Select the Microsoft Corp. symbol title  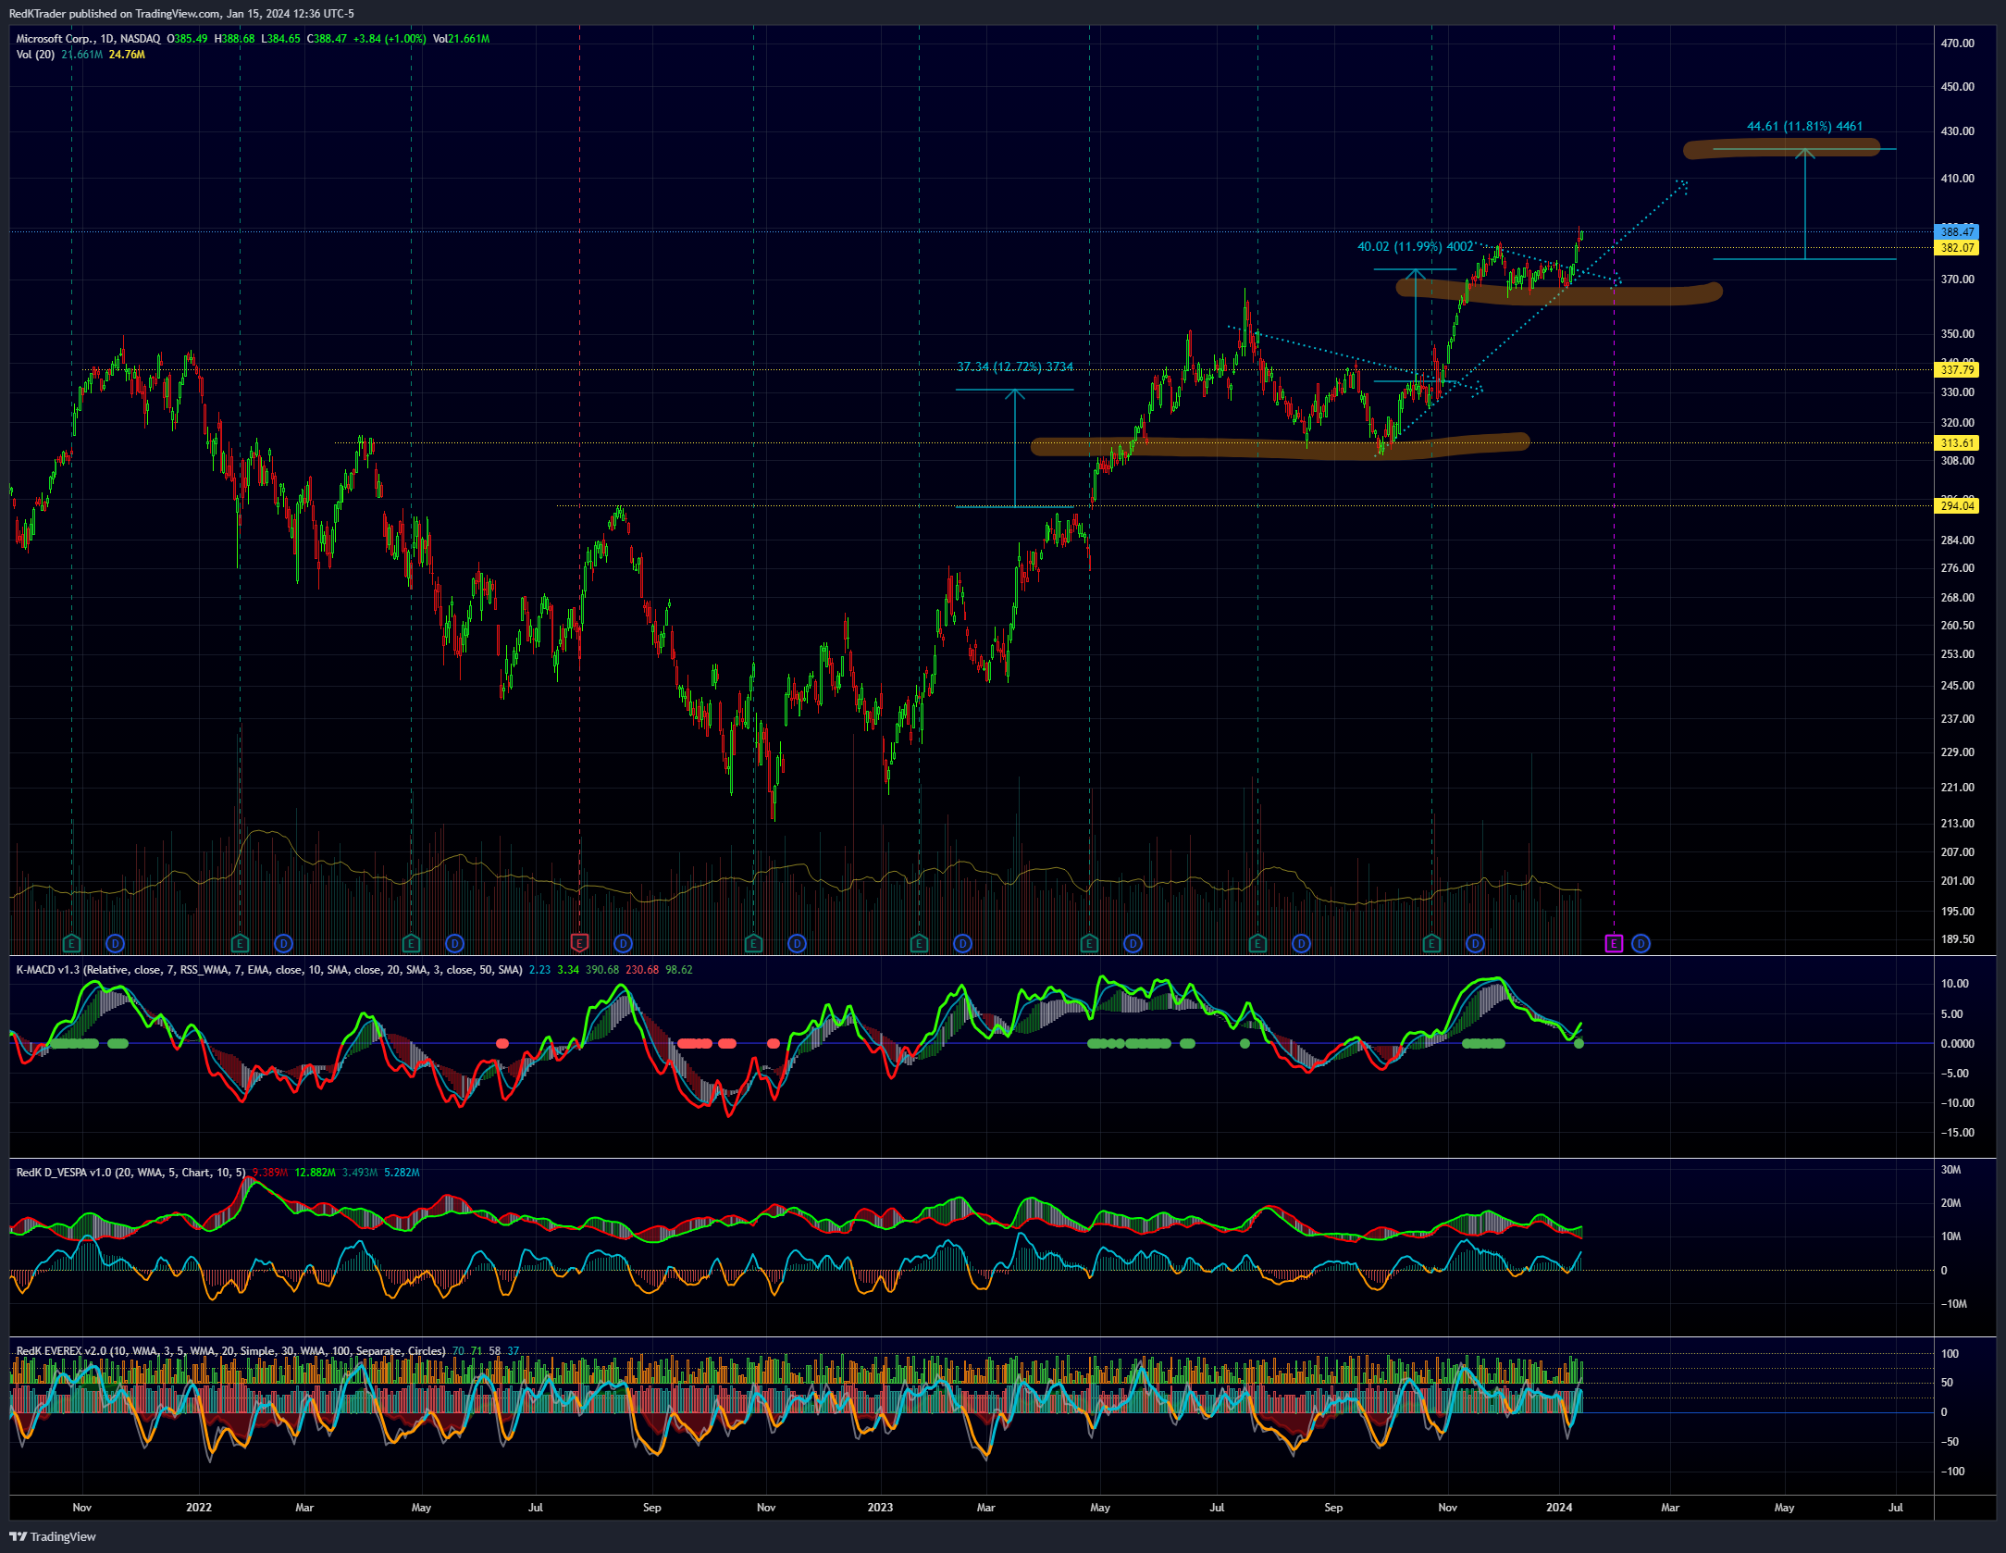(x=88, y=39)
